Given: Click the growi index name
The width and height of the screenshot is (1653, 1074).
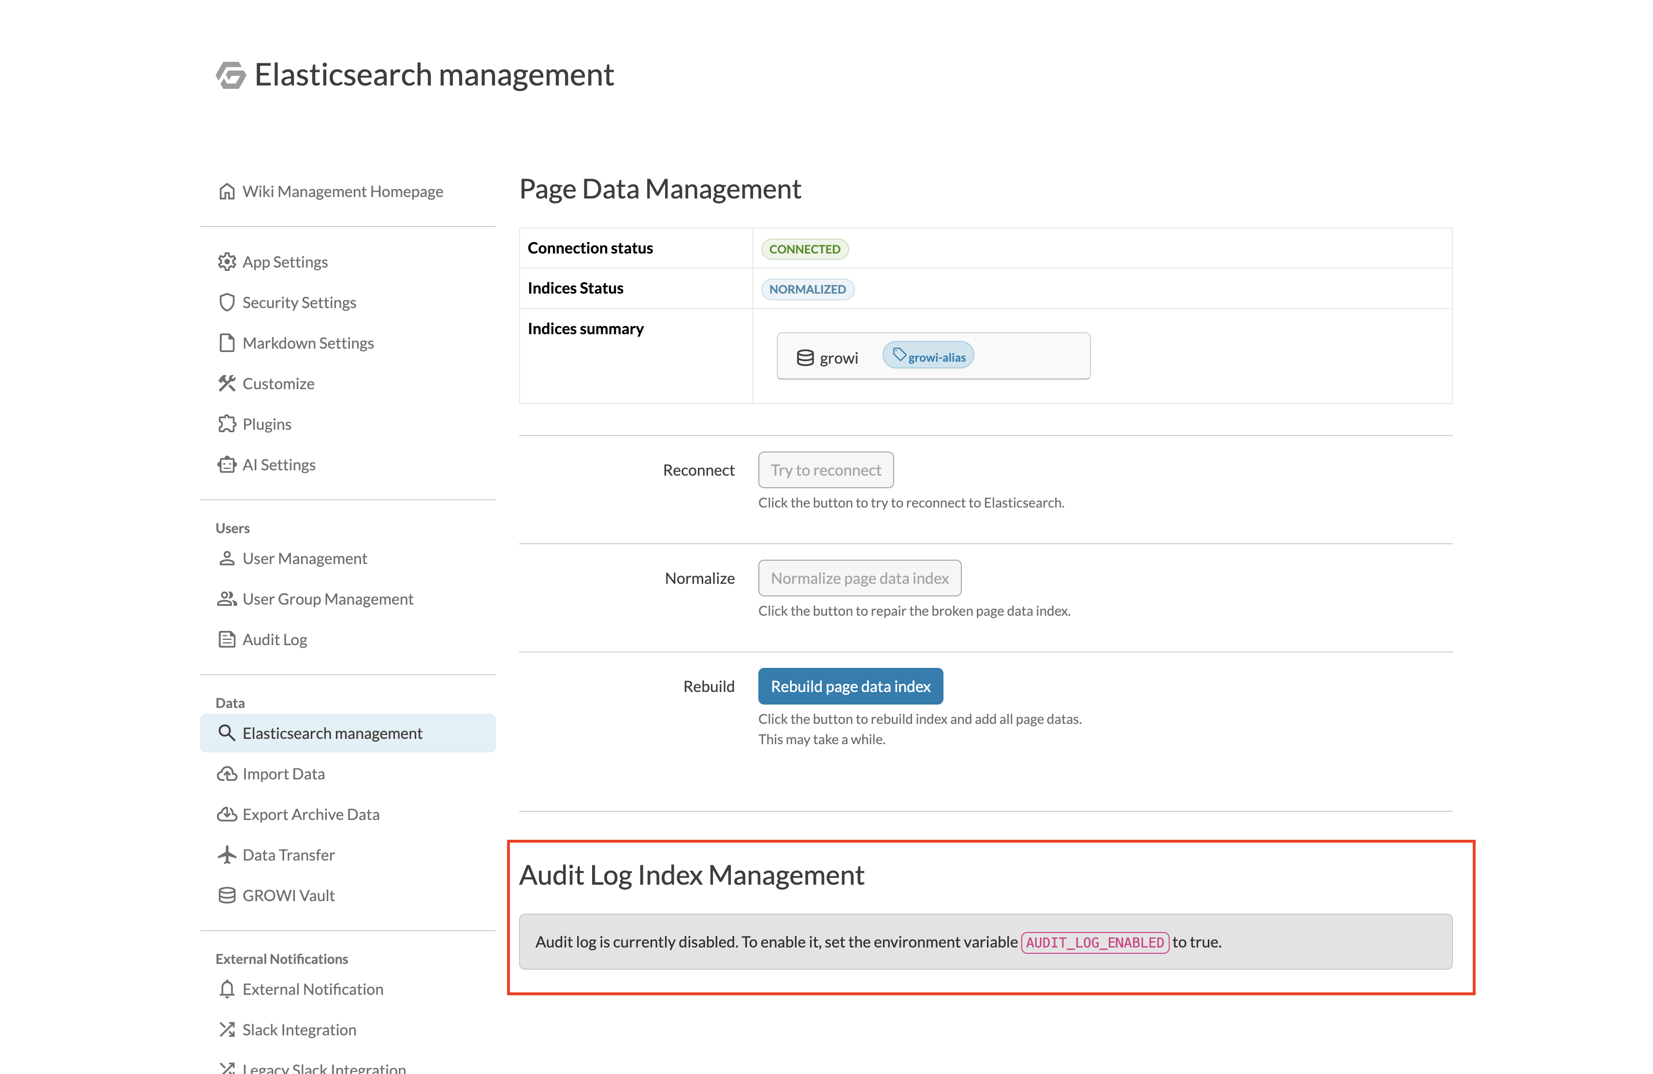Looking at the screenshot, I should pos(839,358).
